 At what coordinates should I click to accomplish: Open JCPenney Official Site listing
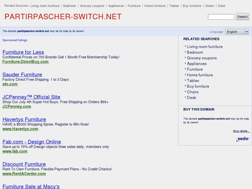point(31,97)
